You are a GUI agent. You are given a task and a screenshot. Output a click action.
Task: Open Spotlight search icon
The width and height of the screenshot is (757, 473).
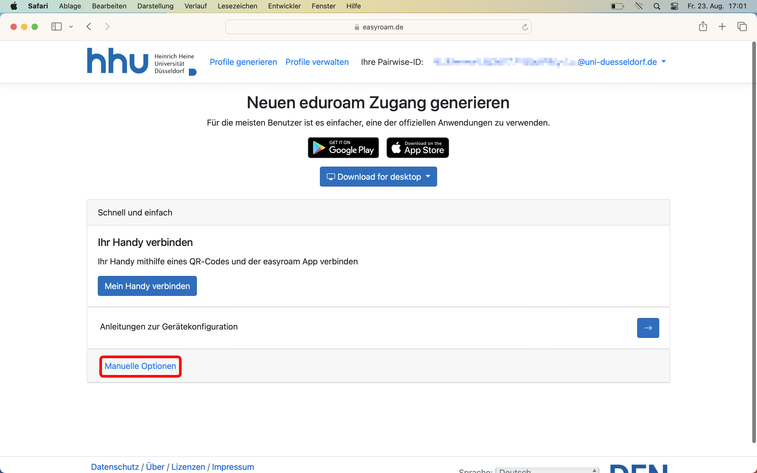657,6
